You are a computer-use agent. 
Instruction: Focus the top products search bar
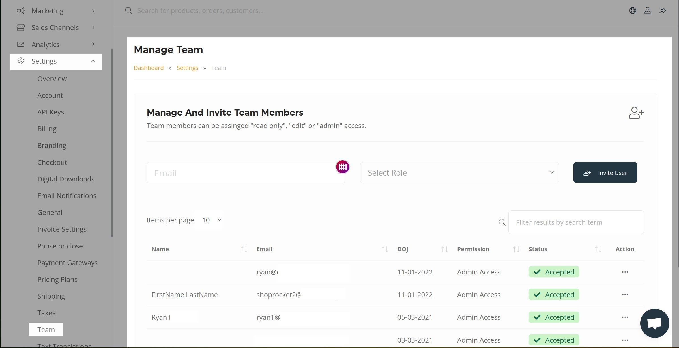[x=200, y=10]
